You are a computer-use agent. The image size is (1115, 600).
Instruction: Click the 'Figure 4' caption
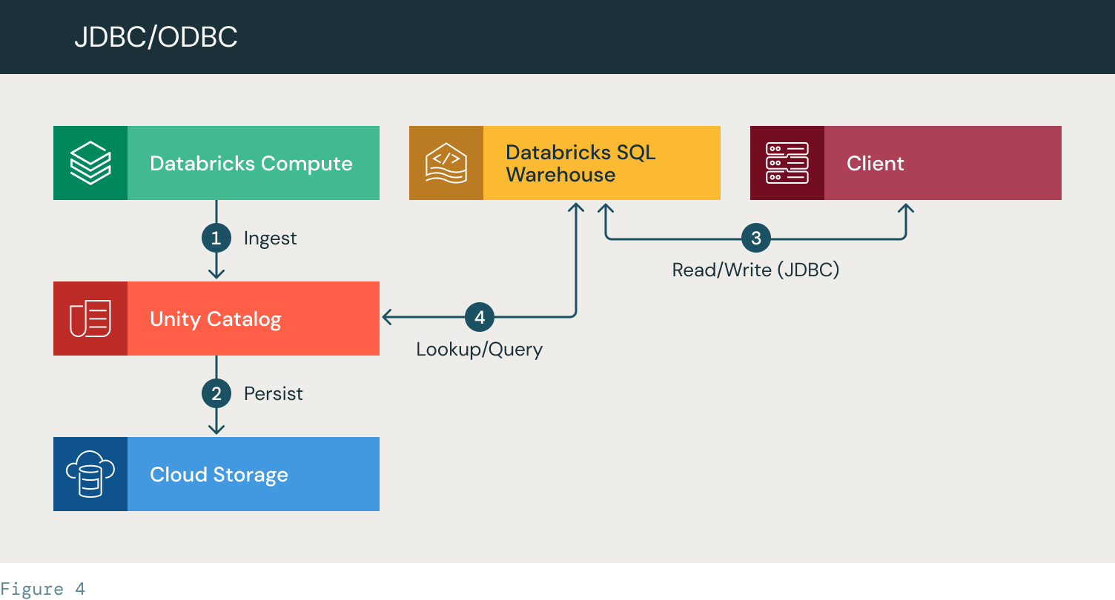tap(43, 590)
